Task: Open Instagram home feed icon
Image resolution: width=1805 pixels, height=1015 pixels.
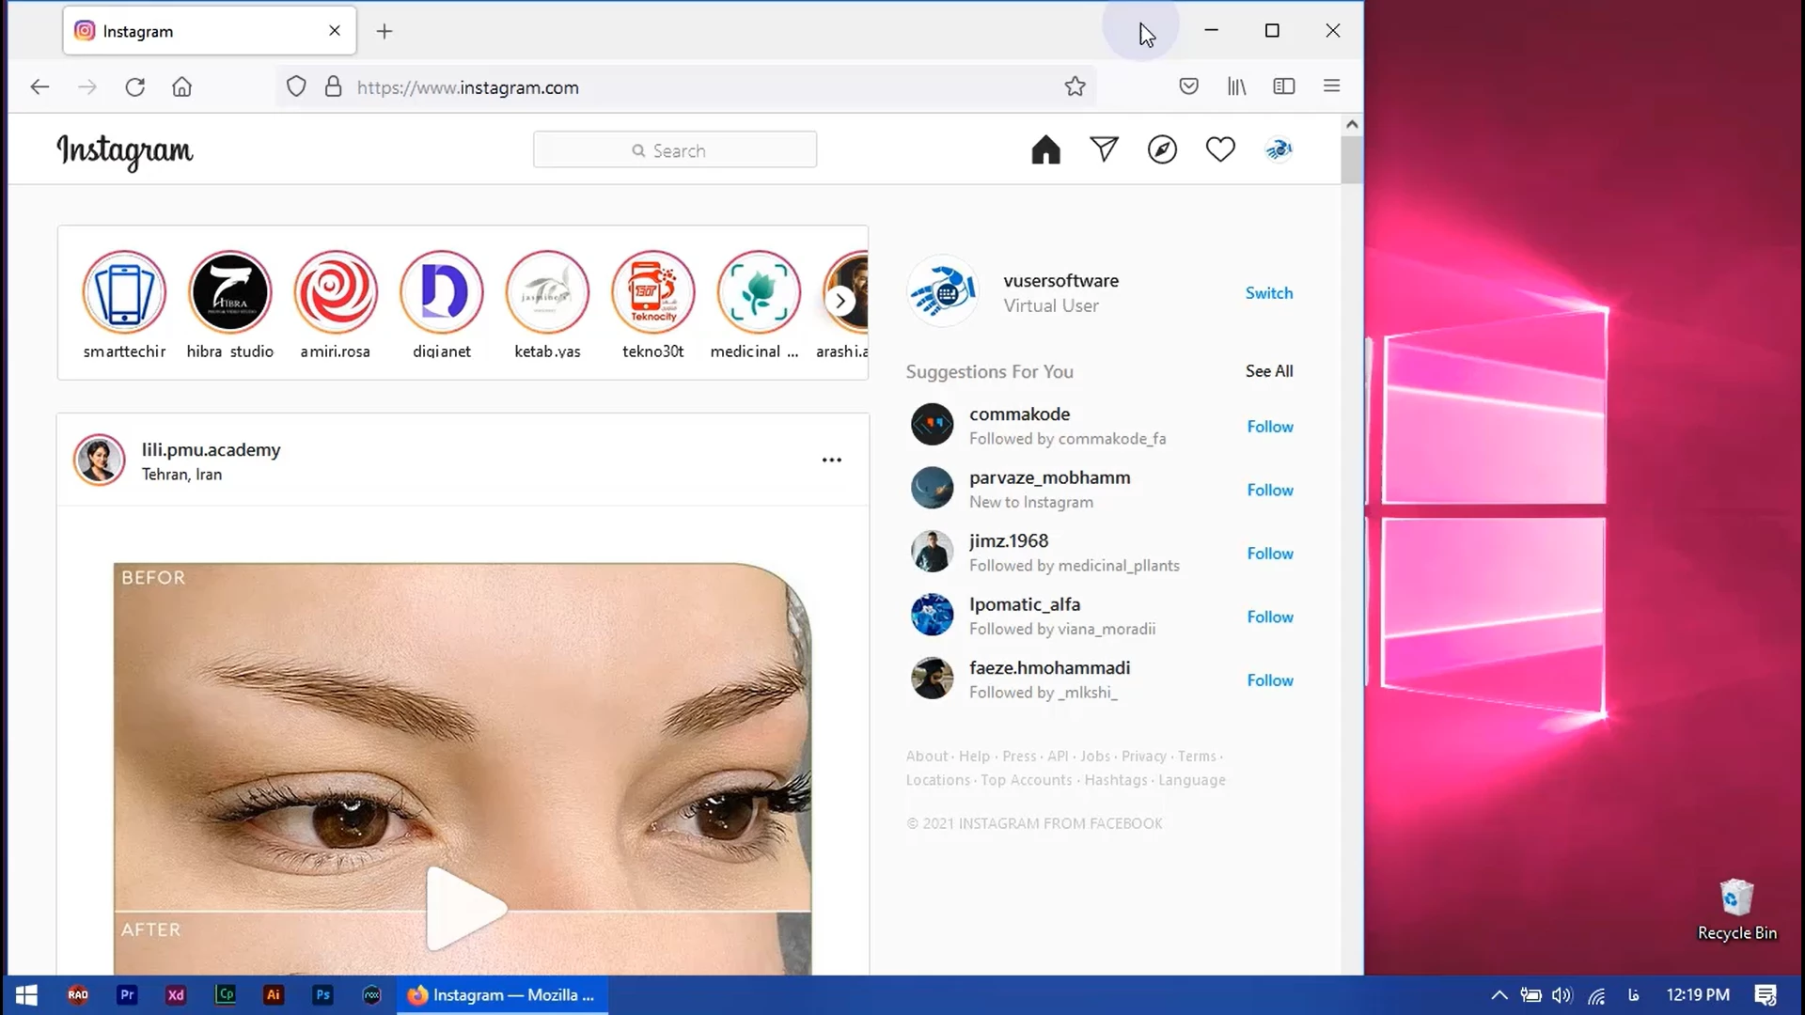Action: tap(1045, 150)
